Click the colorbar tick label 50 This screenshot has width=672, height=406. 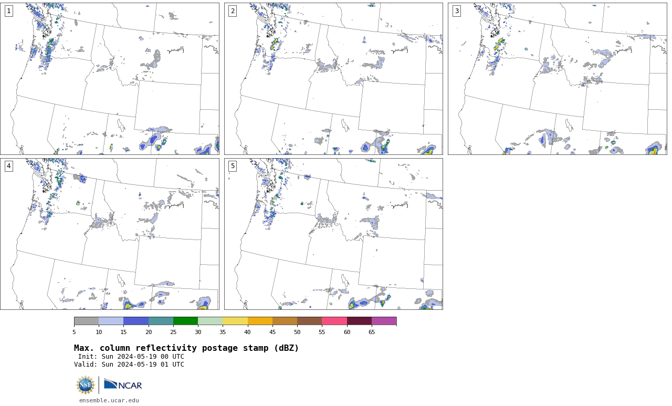point(297,332)
